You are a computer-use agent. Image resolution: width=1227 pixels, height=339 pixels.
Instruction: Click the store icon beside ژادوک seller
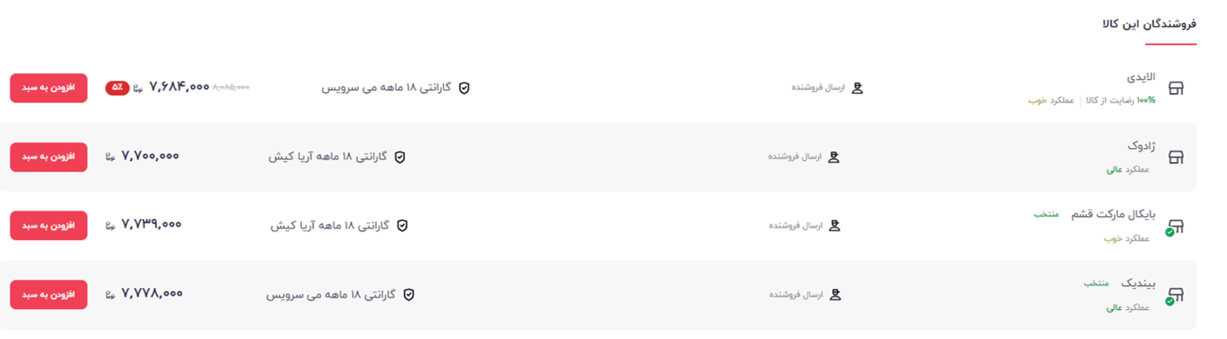point(1176,157)
